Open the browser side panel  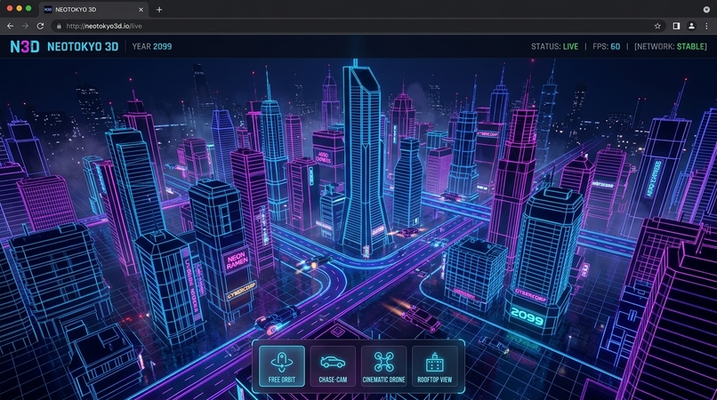[676, 26]
